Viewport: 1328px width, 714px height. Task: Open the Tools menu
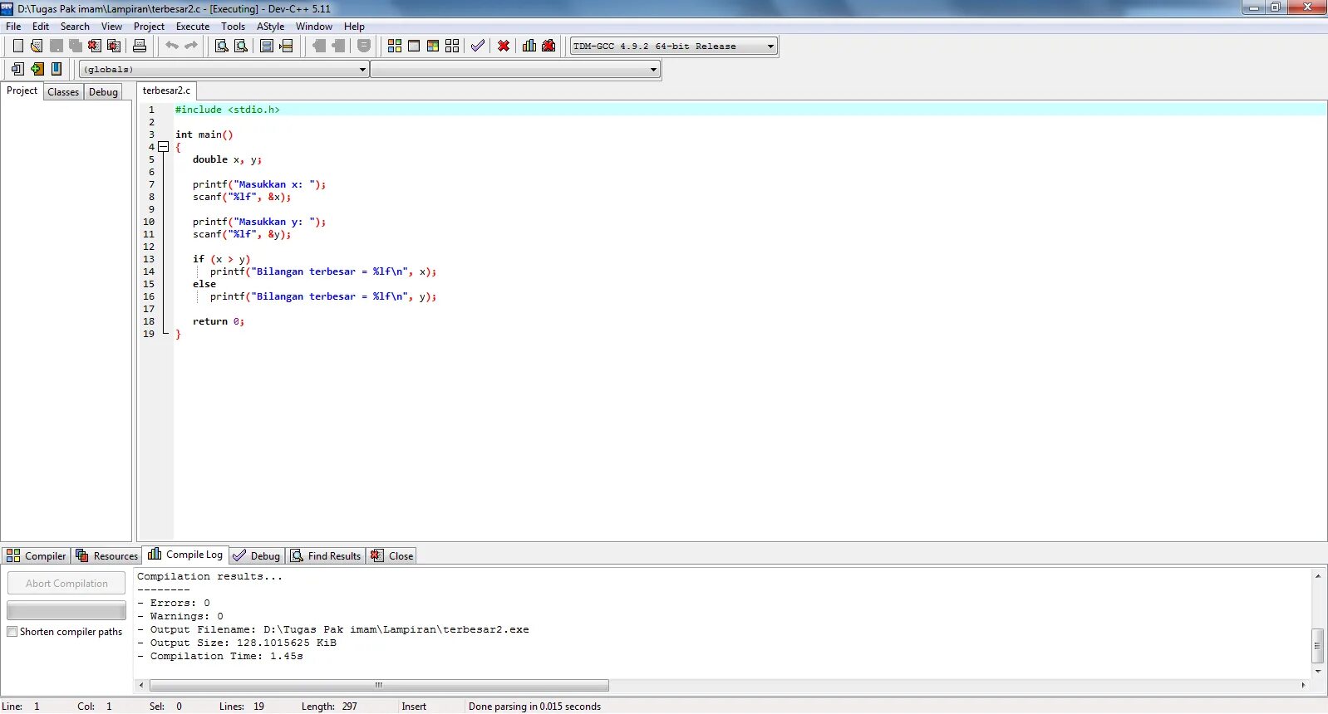click(x=234, y=27)
